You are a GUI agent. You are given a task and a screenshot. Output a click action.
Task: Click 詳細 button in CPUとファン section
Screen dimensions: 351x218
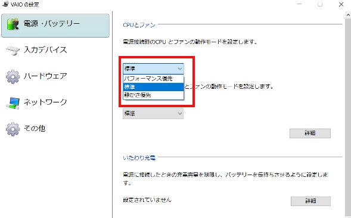click(x=310, y=133)
